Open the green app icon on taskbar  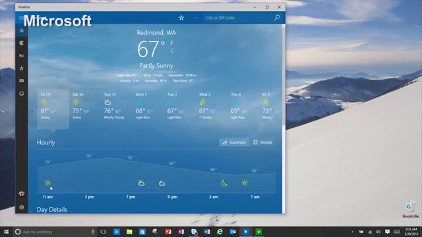click(258, 232)
